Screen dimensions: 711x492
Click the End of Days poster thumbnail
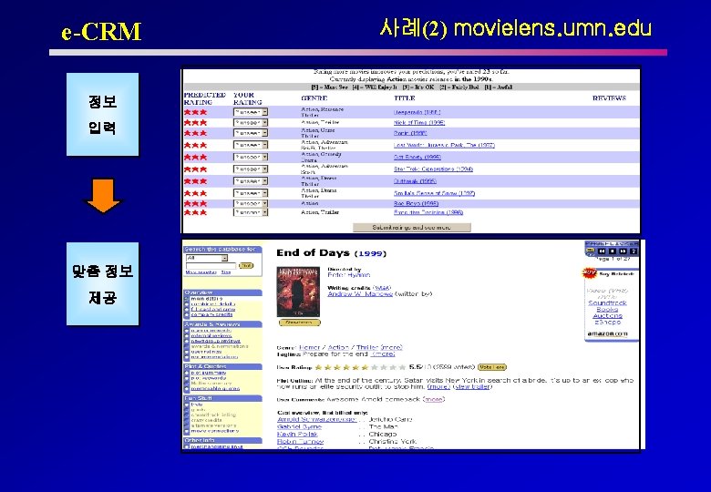[298, 292]
